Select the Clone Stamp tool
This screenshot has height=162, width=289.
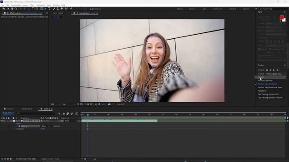[58, 9]
